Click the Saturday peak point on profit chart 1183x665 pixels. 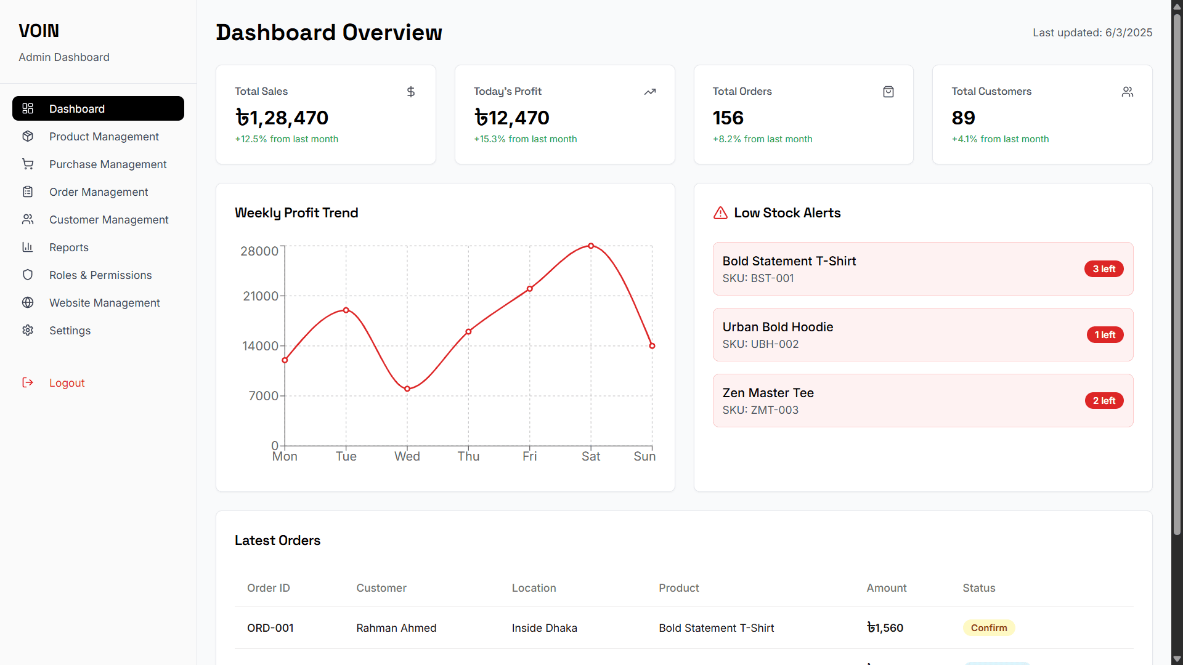click(x=591, y=246)
